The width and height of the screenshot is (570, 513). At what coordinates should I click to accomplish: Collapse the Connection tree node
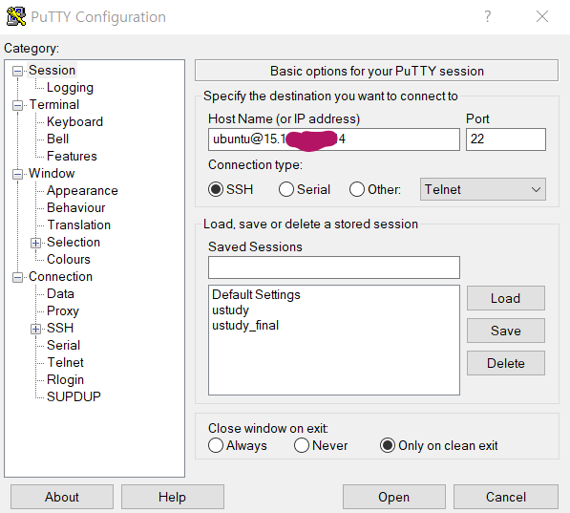coord(17,277)
